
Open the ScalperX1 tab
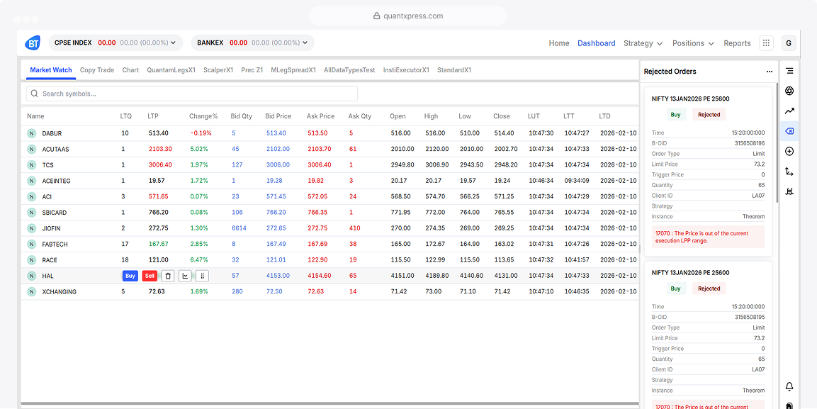(x=218, y=69)
